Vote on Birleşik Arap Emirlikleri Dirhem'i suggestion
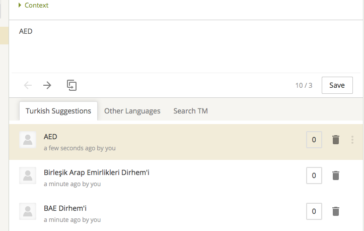 pos(314,176)
